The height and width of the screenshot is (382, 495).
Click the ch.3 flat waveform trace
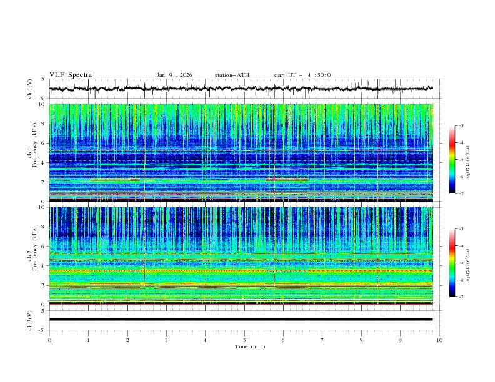point(241,320)
